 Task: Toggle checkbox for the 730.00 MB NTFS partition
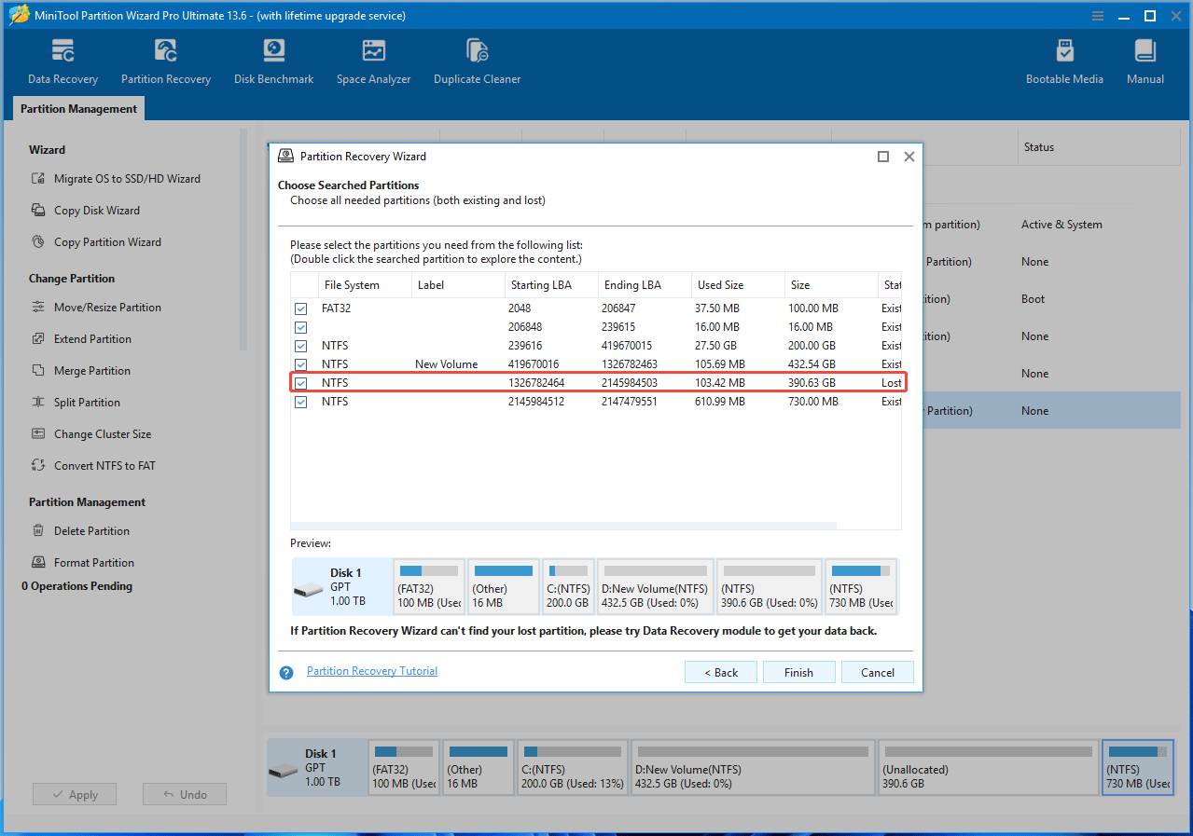(300, 402)
